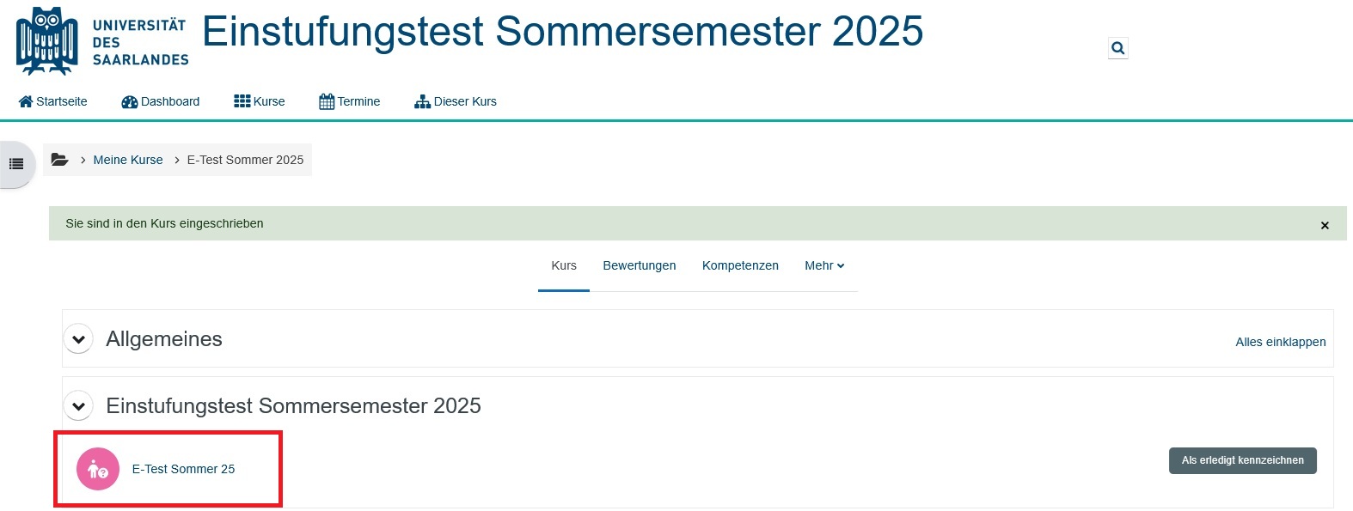Screen dimensions: 1353x511
Task: Open the search magnifier icon
Action: [1118, 48]
